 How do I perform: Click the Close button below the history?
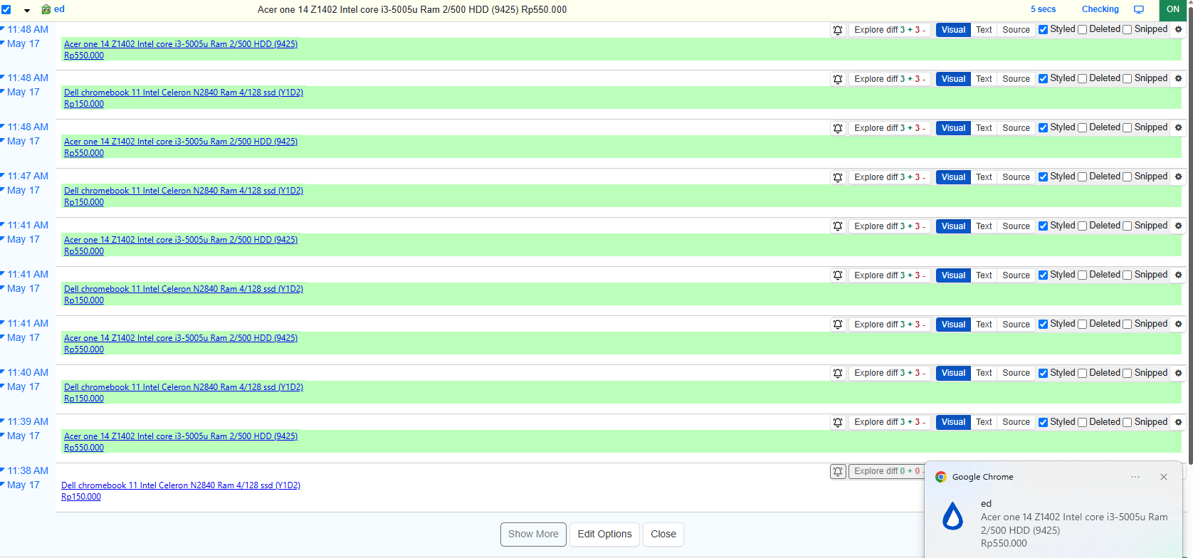[x=663, y=534]
